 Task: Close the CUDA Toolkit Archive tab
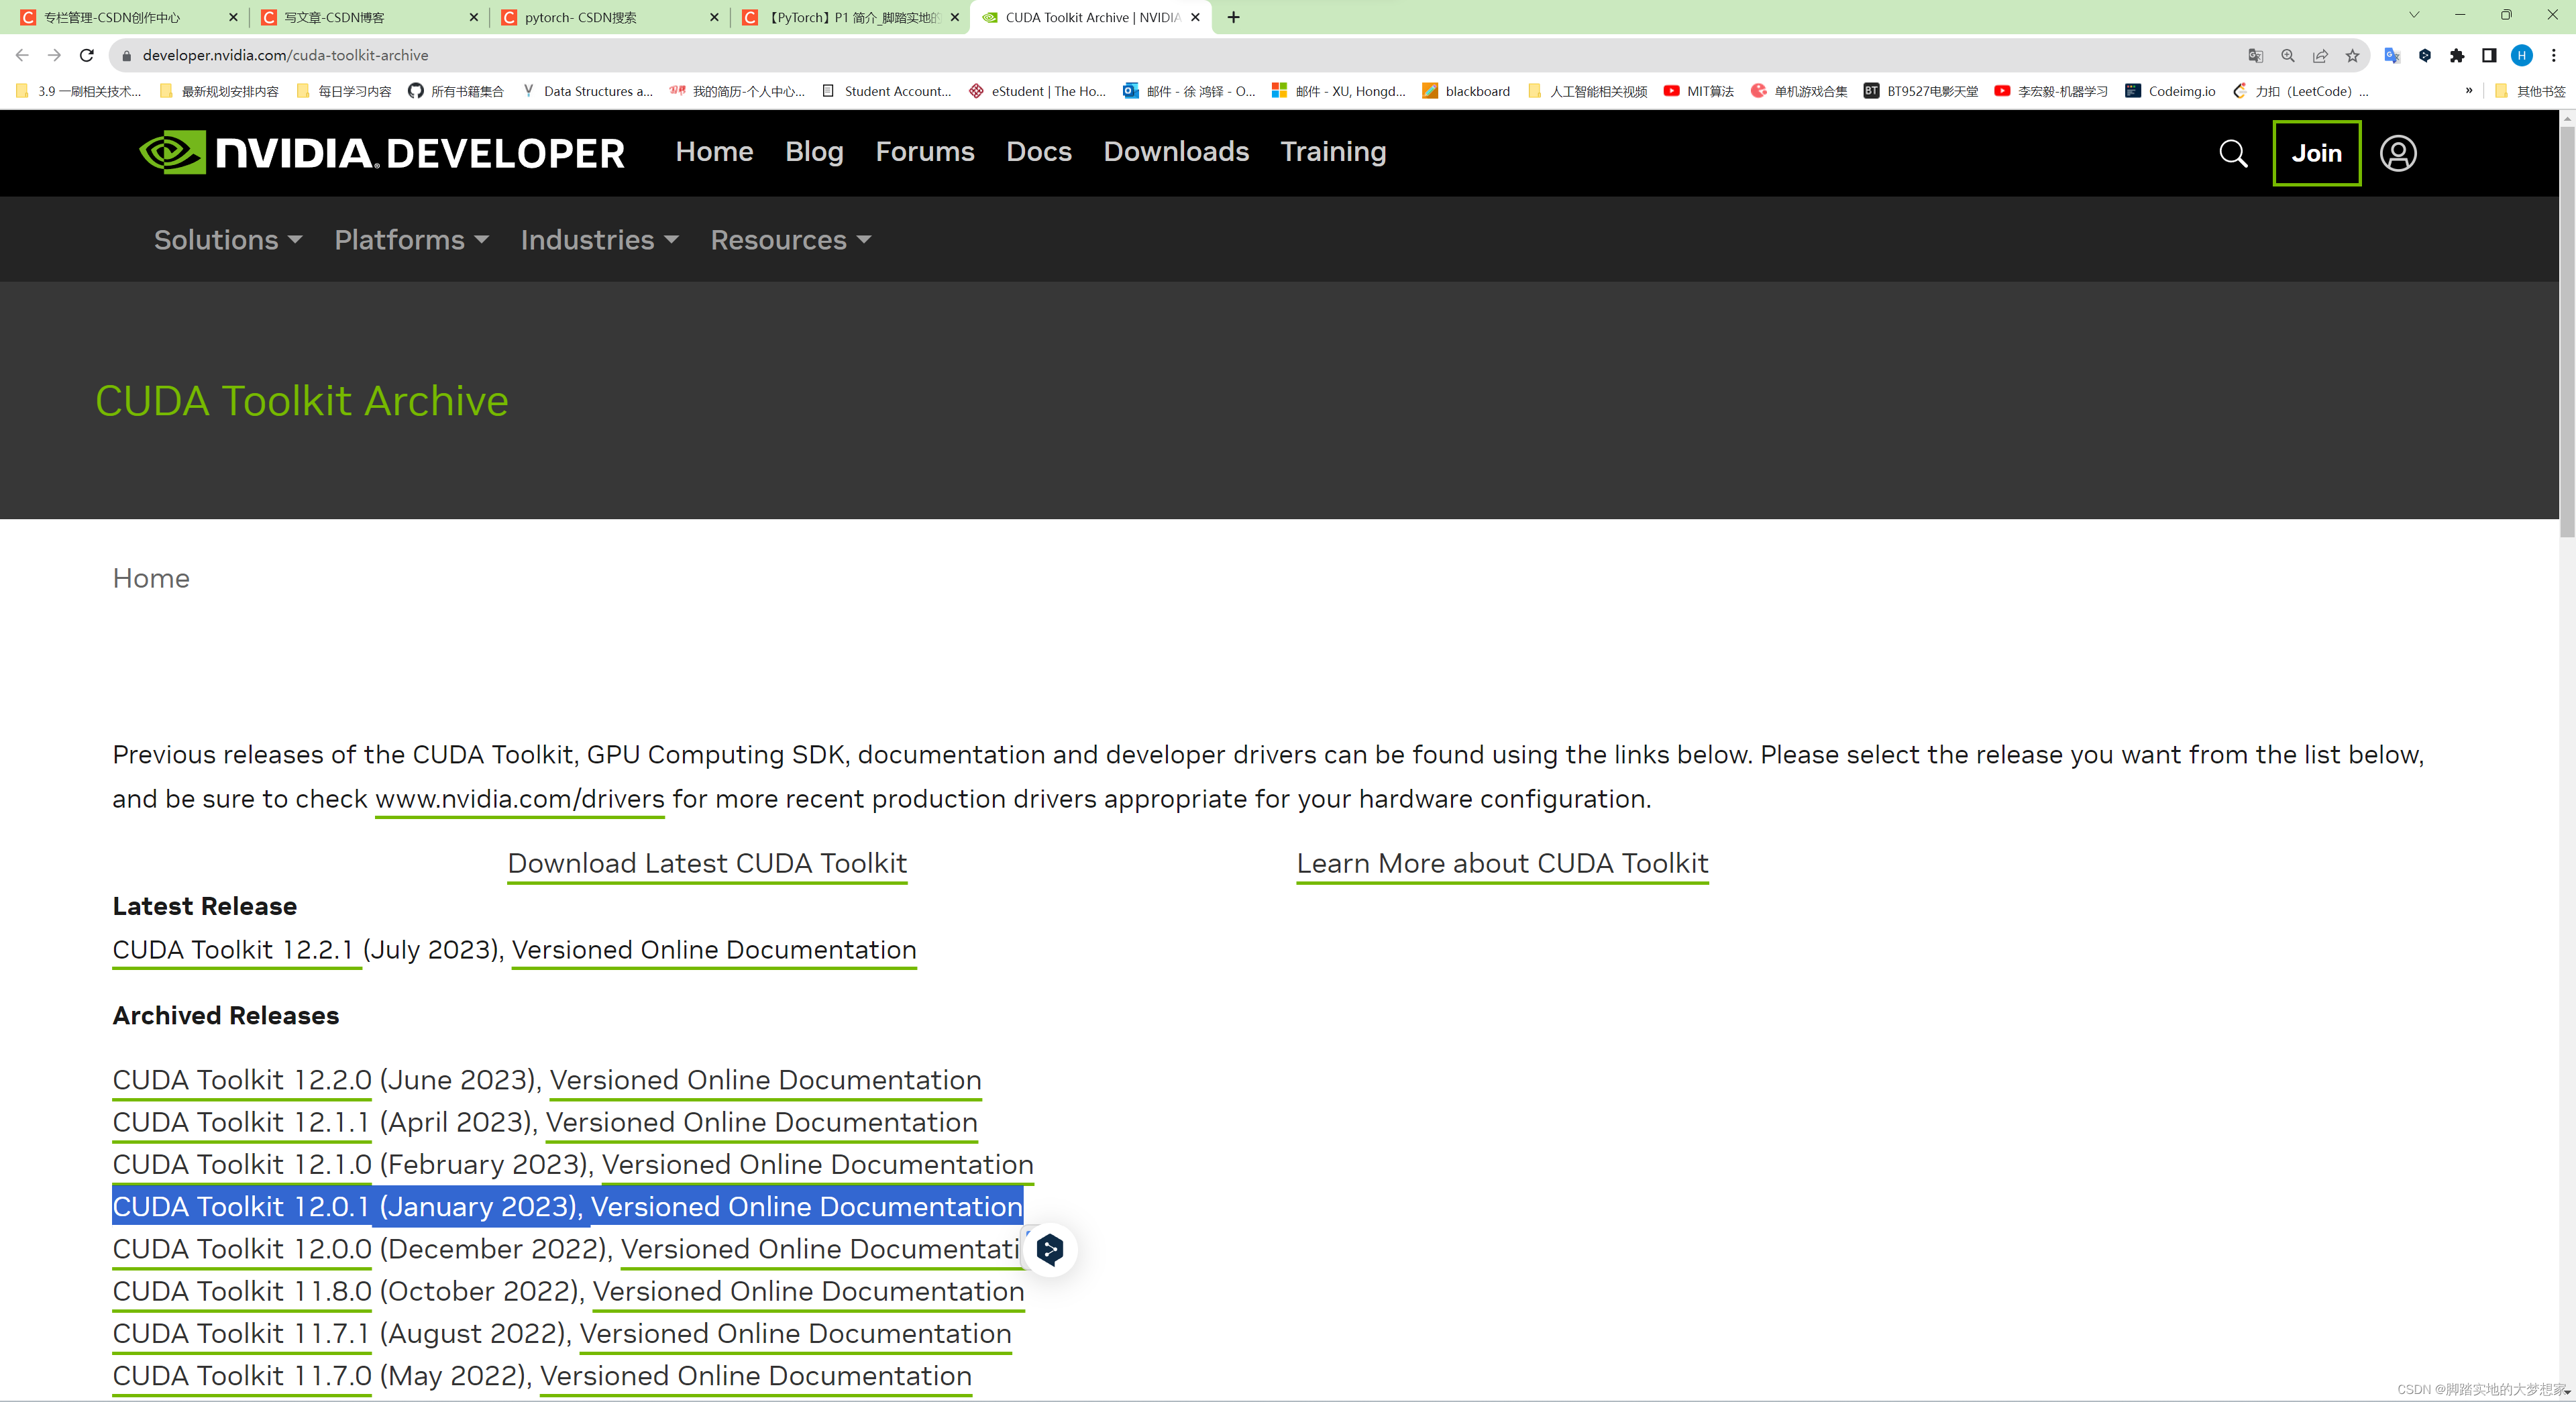coord(1195,17)
